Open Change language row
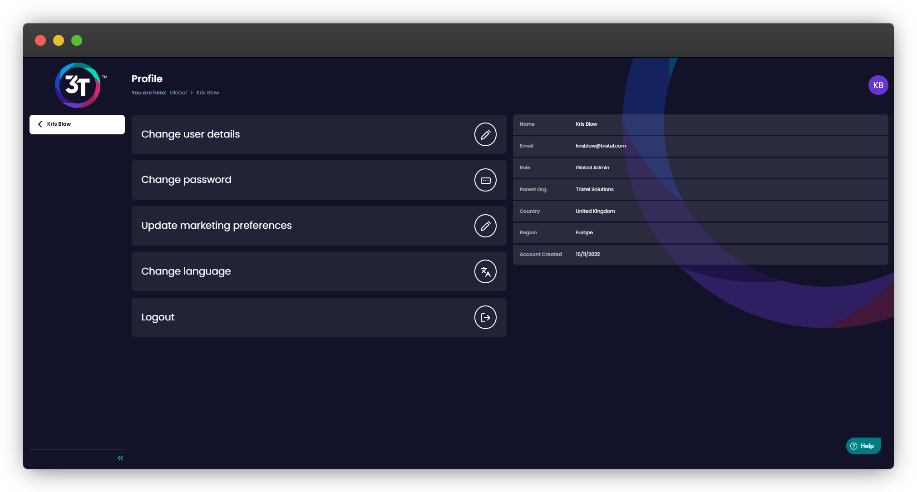 [186, 271]
